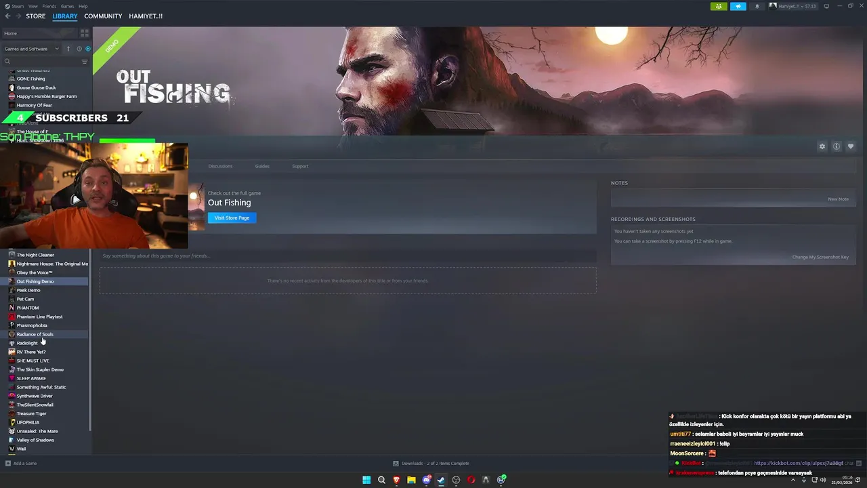Click the SLEEP AWAKE game icon
The height and width of the screenshot is (488, 867).
coord(12,378)
